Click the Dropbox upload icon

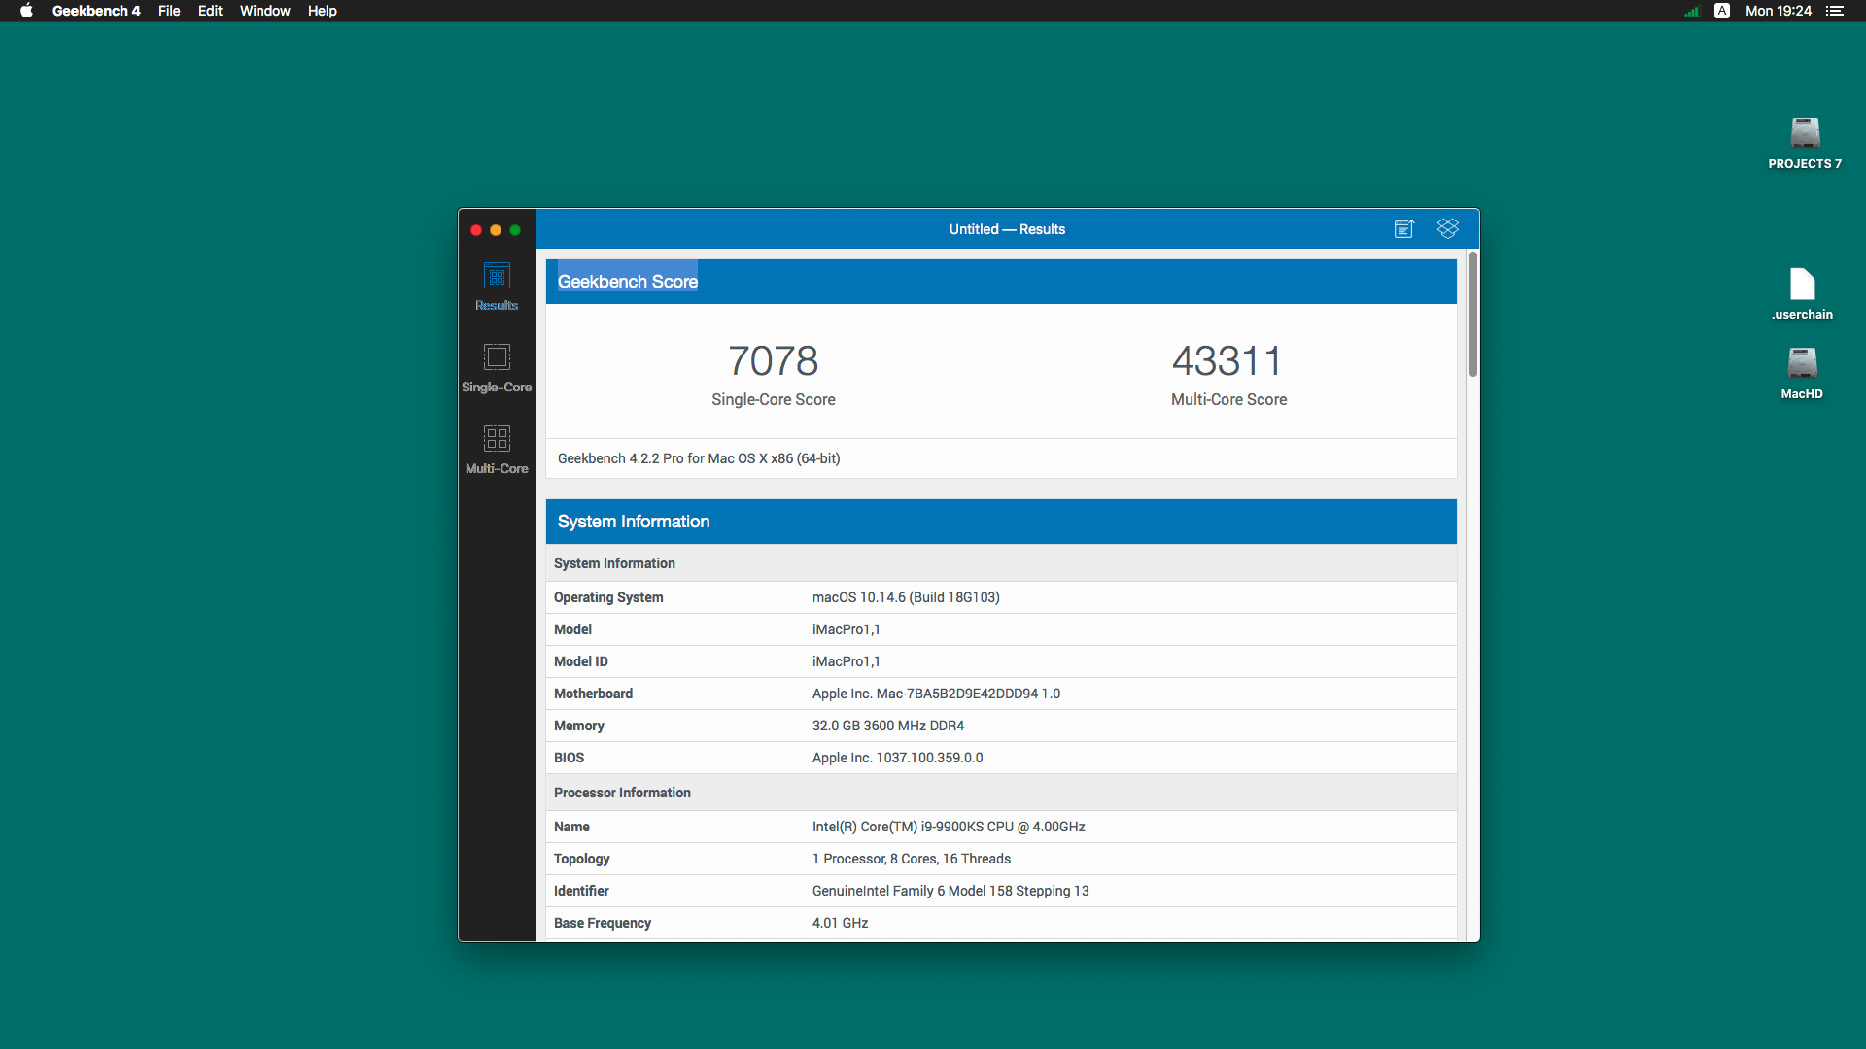click(1448, 228)
